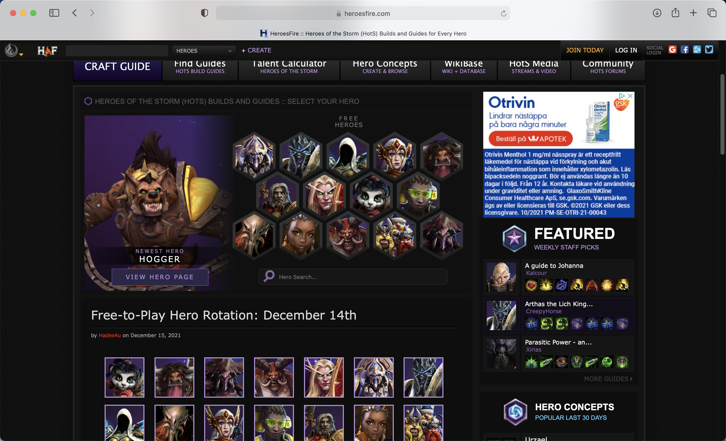
Task: Click the JOIN TODAY button
Action: coord(585,50)
